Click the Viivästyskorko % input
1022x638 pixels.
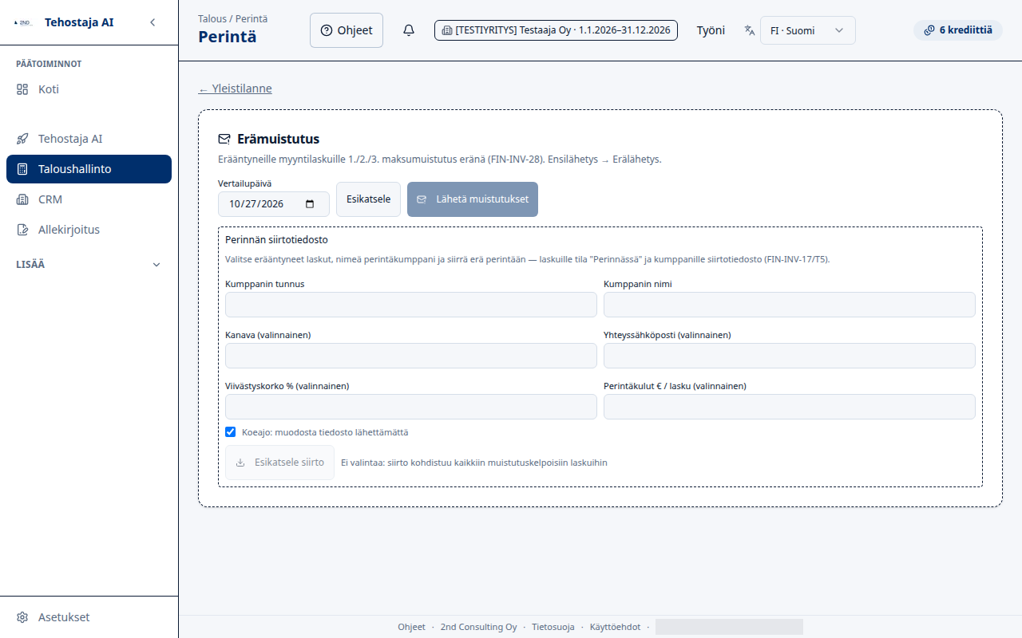[x=411, y=407]
